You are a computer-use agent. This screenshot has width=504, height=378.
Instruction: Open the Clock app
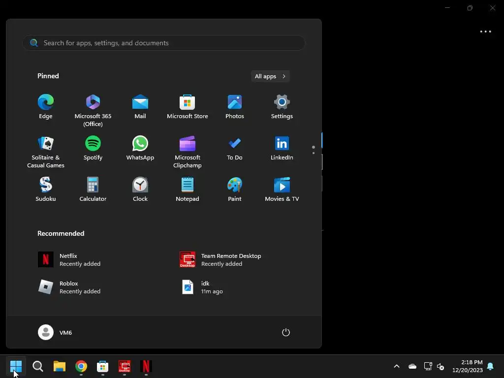coord(140,189)
